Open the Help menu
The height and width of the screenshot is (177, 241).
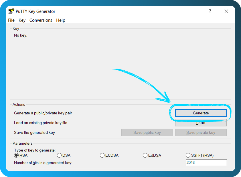point(60,20)
